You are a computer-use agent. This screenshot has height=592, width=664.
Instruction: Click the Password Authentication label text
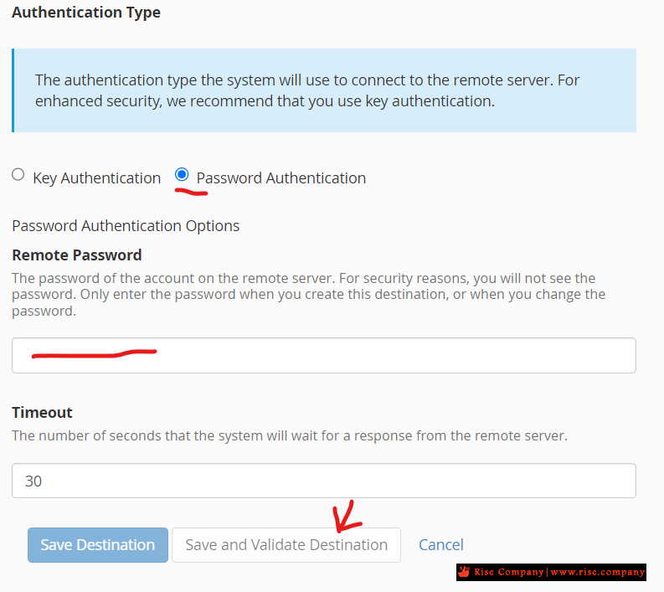click(x=281, y=178)
